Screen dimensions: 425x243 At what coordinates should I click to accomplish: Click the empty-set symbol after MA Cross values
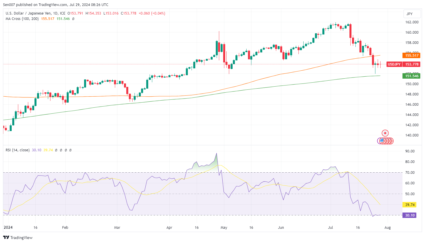click(73, 19)
